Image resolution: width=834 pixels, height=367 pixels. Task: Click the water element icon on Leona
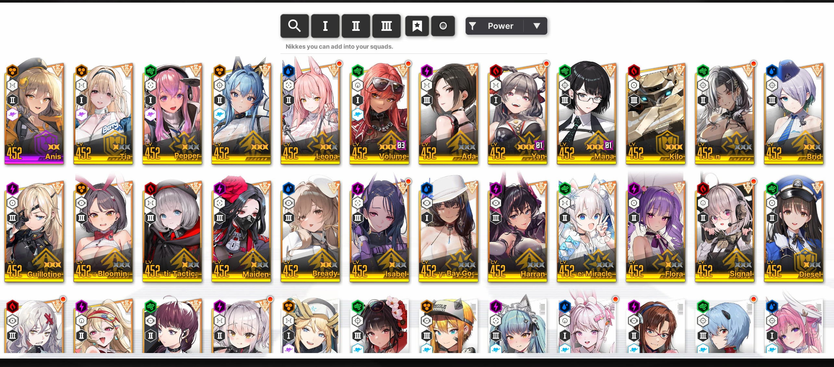(289, 70)
